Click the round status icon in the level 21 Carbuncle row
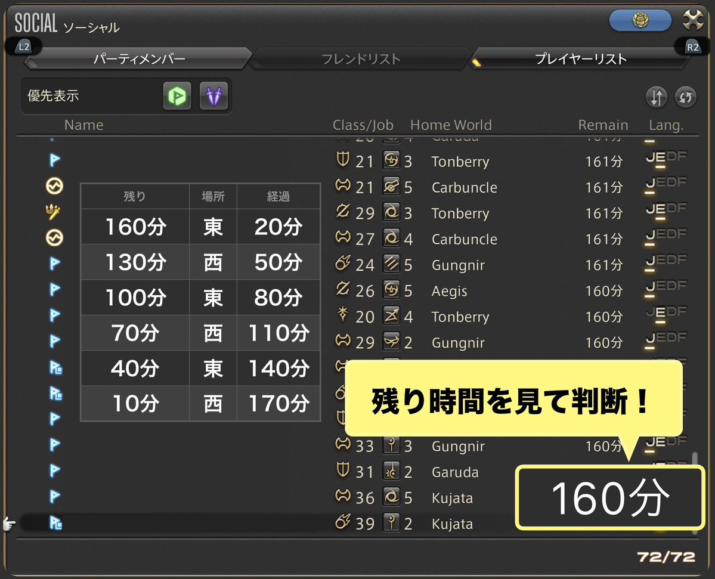The height and width of the screenshot is (579, 715). tap(54, 186)
